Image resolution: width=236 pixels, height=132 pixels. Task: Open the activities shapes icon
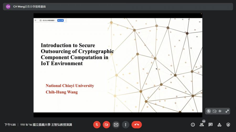click(x=219, y=125)
